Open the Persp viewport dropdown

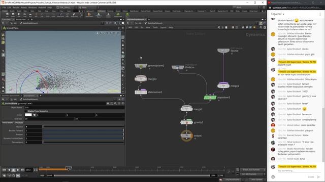coord(104,33)
